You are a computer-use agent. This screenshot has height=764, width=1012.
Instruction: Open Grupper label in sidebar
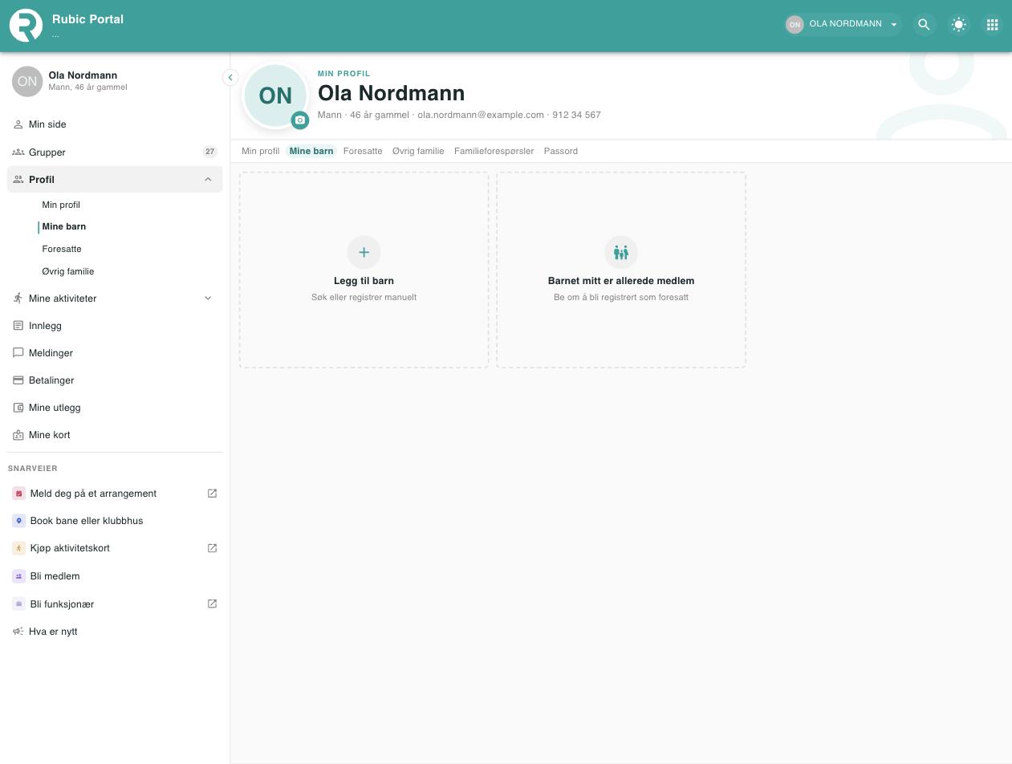point(47,152)
